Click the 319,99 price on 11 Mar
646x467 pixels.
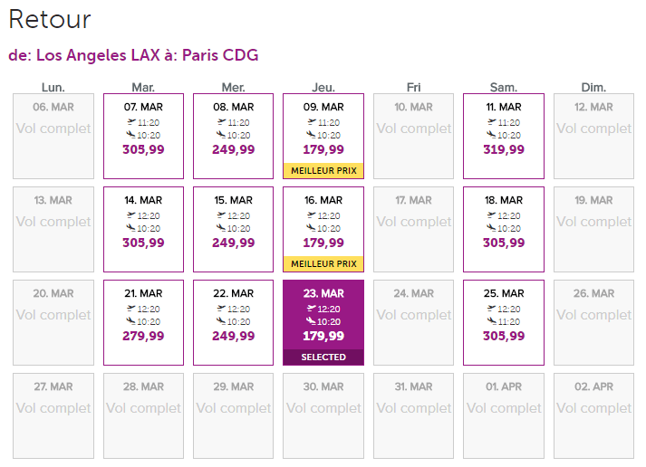503,149
